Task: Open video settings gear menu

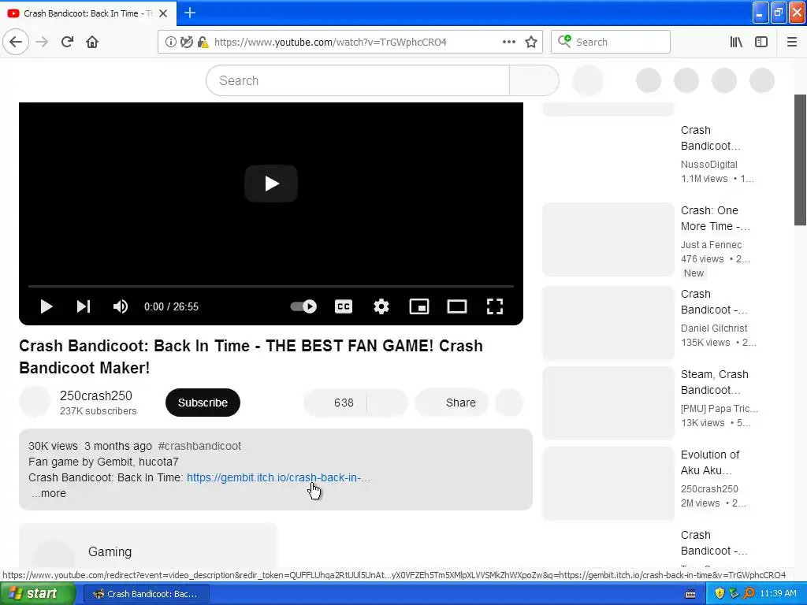Action: point(381,306)
